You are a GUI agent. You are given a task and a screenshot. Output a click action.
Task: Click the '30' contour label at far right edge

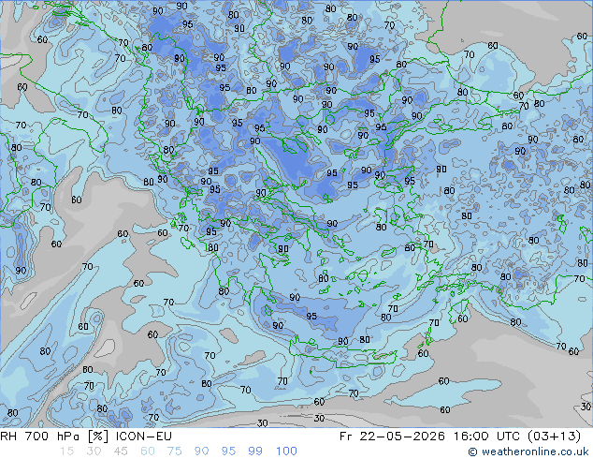tap(586, 407)
